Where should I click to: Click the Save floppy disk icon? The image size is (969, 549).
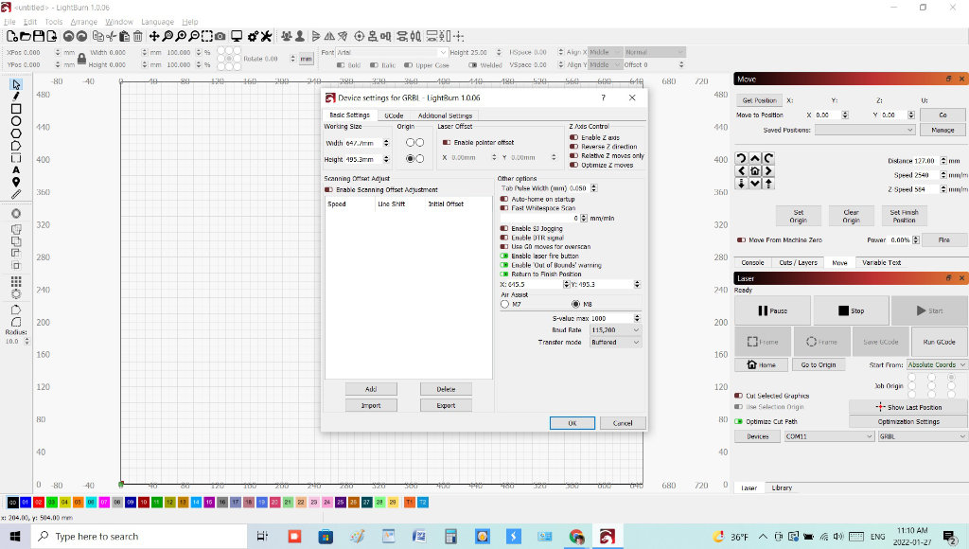pos(38,37)
